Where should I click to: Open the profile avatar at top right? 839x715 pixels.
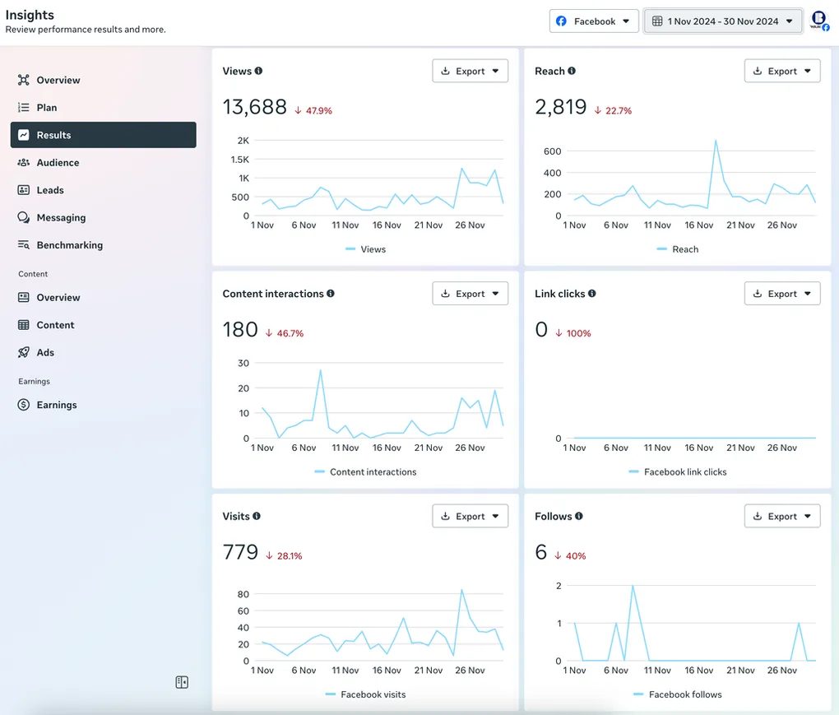(x=818, y=21)
